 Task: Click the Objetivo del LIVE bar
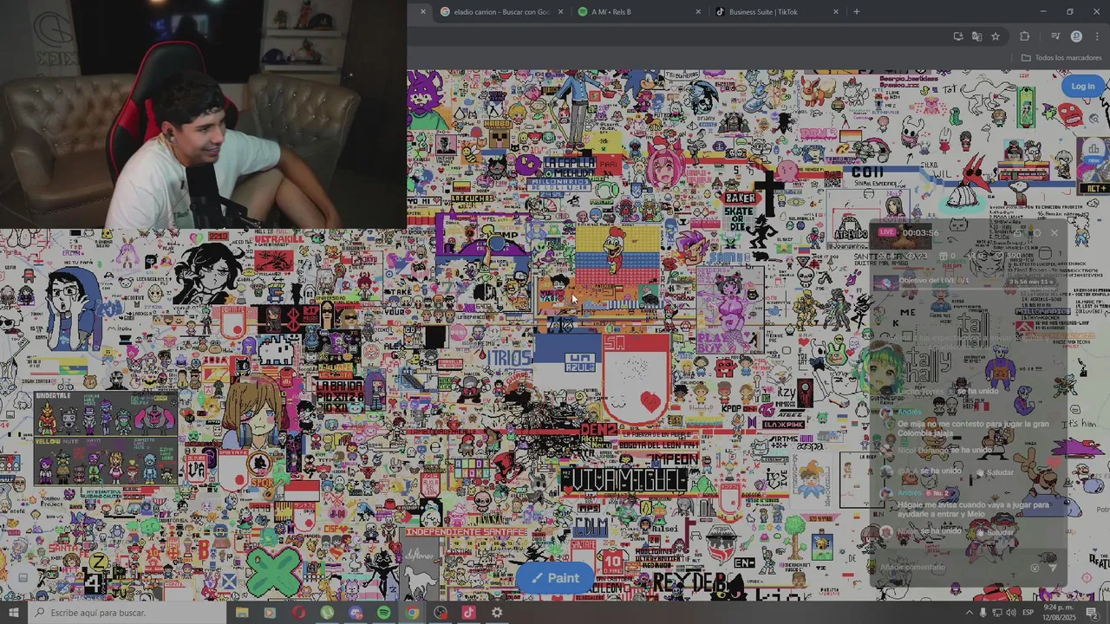tap(967, 282)
